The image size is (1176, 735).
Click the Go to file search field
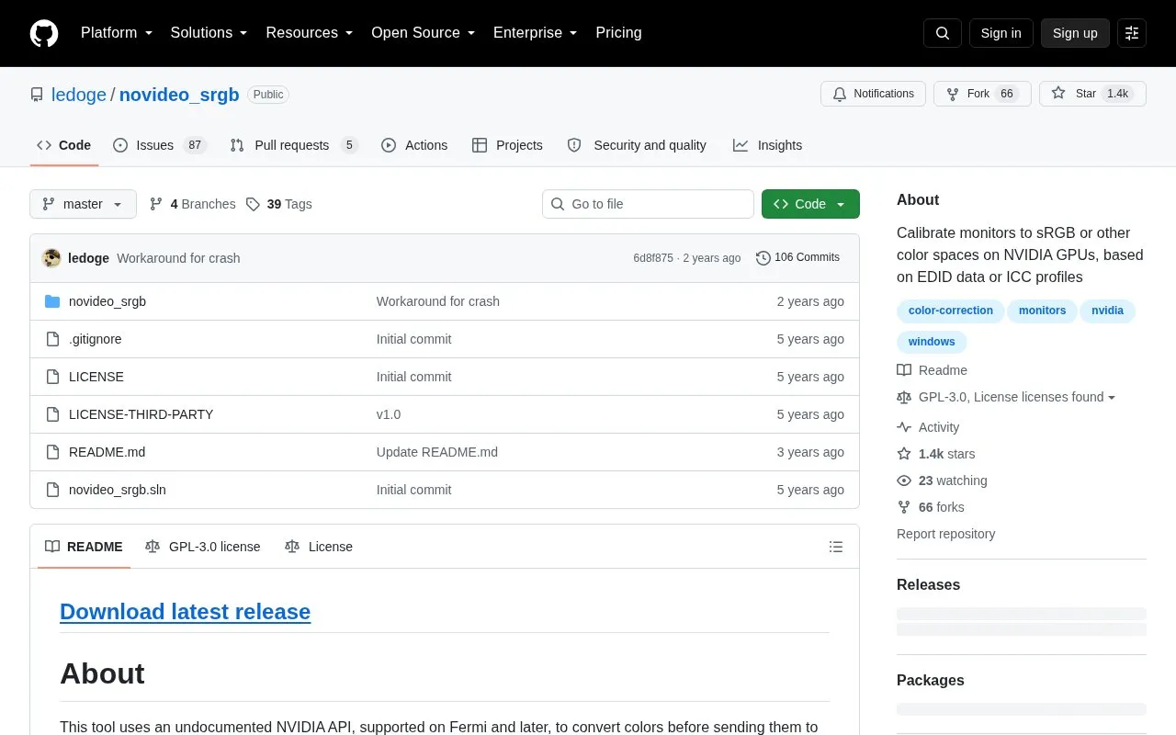tap(648, 204)
